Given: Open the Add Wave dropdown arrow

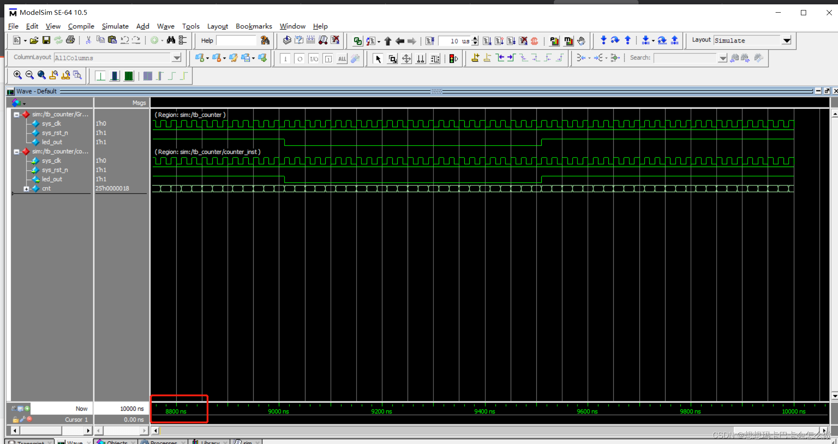Looking at the screenshot, I should (207, 58).
